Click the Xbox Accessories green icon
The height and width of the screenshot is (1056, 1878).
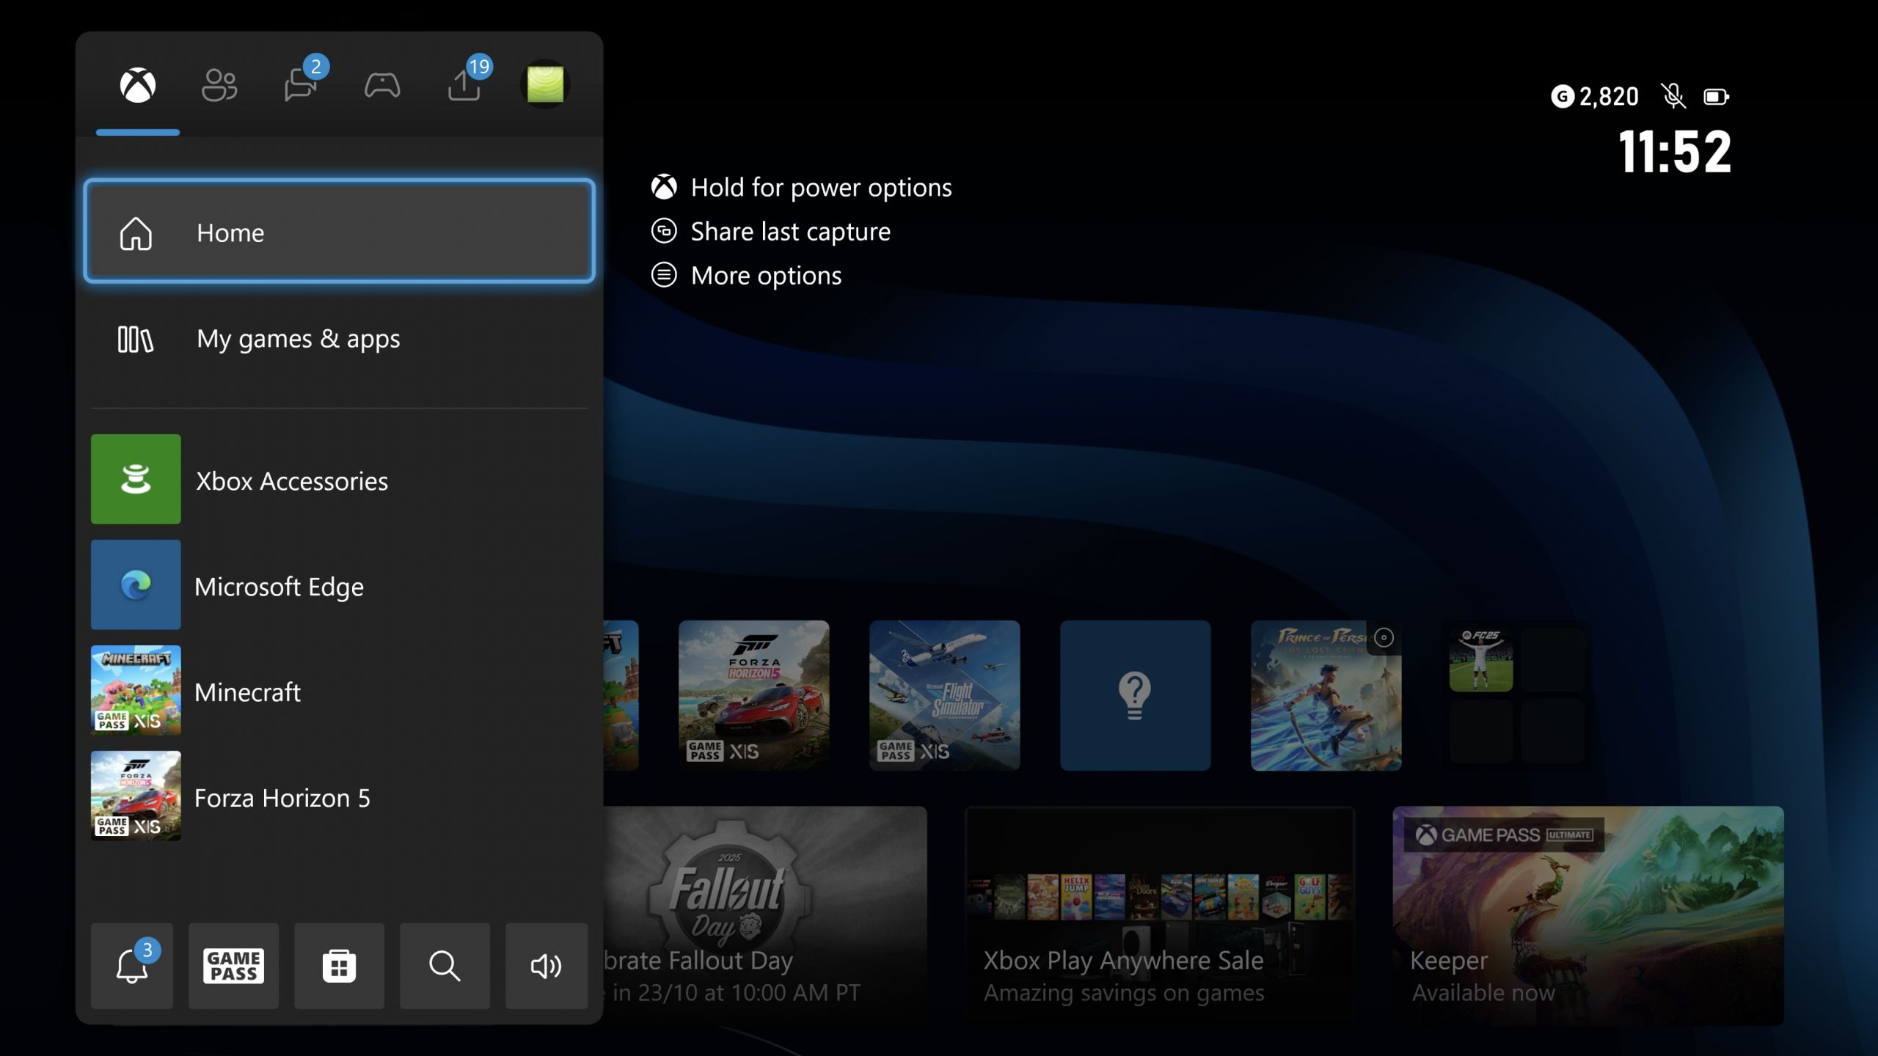(x=136, y=480)
